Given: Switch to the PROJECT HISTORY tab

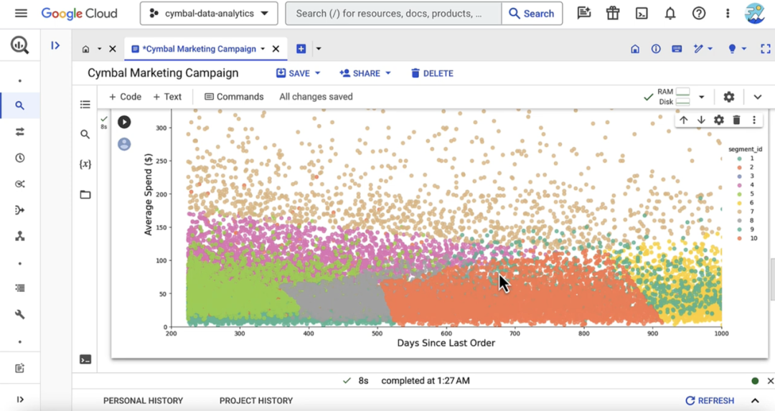Looking at the screenshot, I should click(x=256, y=401).
